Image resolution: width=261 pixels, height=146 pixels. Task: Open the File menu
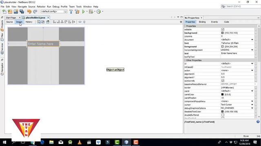(x=2, y=6)
